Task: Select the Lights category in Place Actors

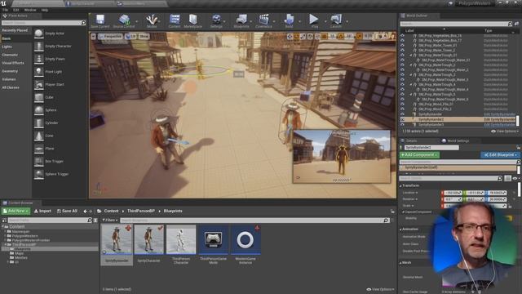Action: tap(7, 47)
